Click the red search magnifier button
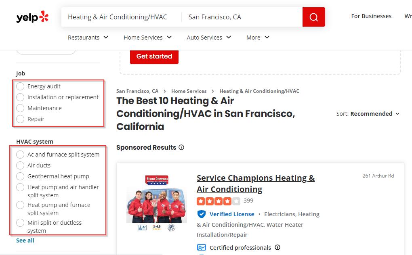412x255 pixels. tap(314, 17)
